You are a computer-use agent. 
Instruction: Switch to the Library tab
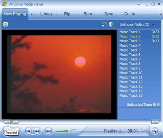[46, 14]
